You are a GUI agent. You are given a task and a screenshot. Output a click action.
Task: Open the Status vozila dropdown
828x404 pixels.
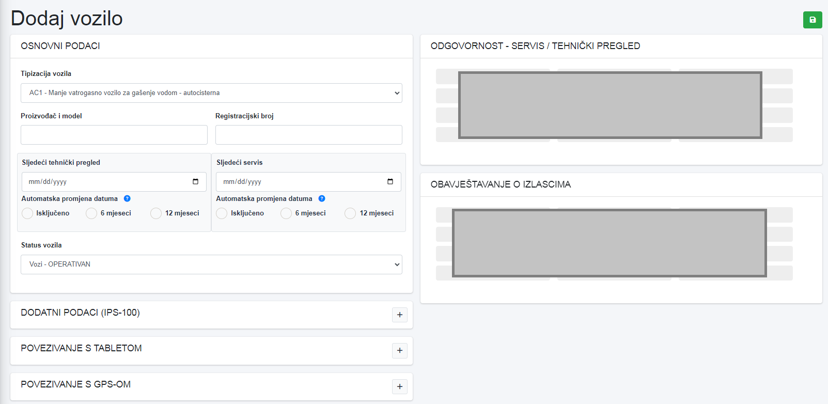[211, 265]
